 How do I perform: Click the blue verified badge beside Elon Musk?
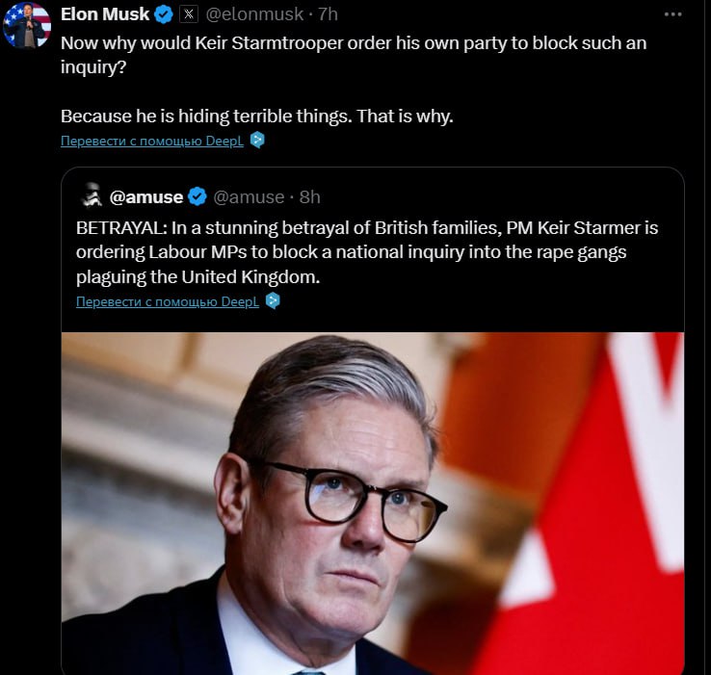point(165,14)
